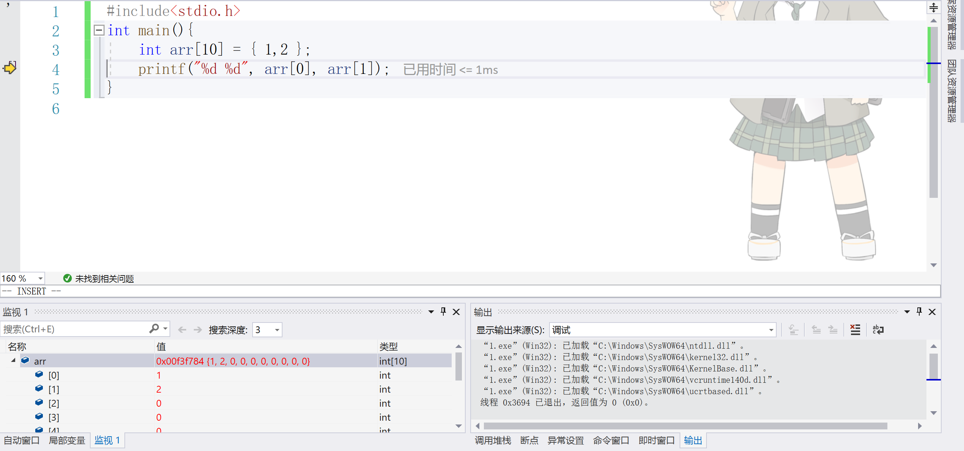Click the search magnifier icon in Watch 1

coord(154,329)
